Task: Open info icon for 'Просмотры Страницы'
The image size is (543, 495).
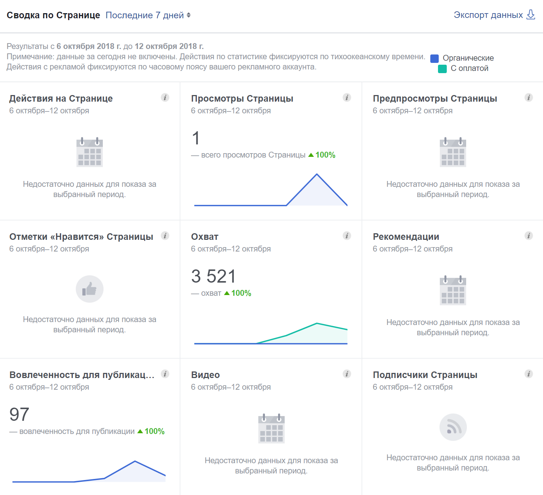Action: coord(347,98)
